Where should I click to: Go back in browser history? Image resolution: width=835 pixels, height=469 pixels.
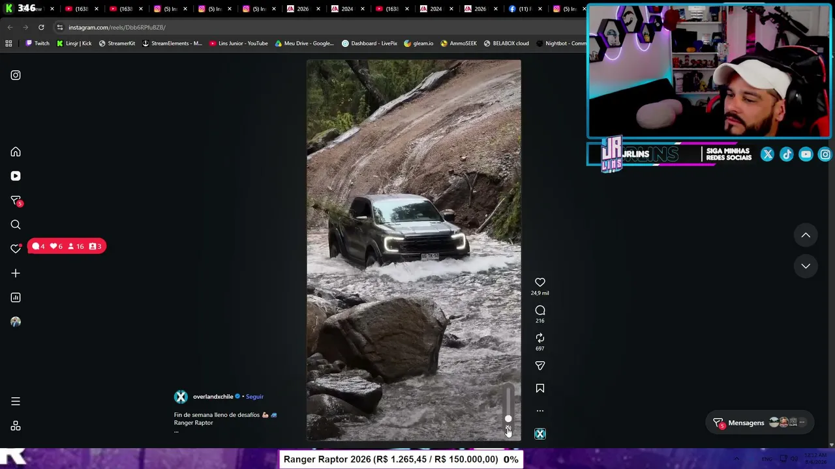pos(10,27)
